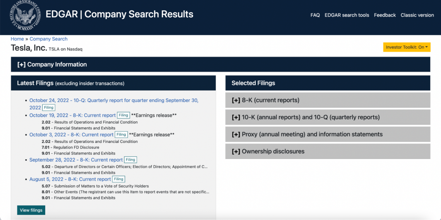Expand 8-K (current reports) section

pos(328,100)
